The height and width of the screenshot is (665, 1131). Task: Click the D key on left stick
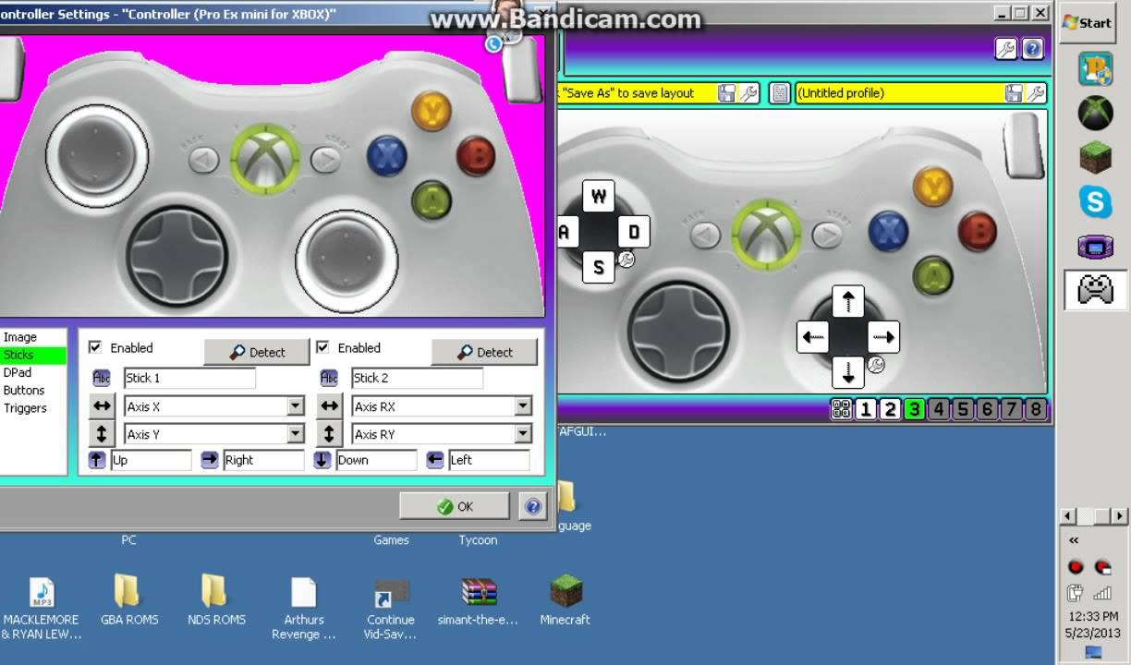point(634,232)
